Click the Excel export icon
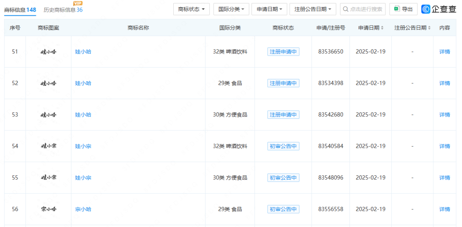The width and height of the screenshot is (462, 227). click(397, 9)
